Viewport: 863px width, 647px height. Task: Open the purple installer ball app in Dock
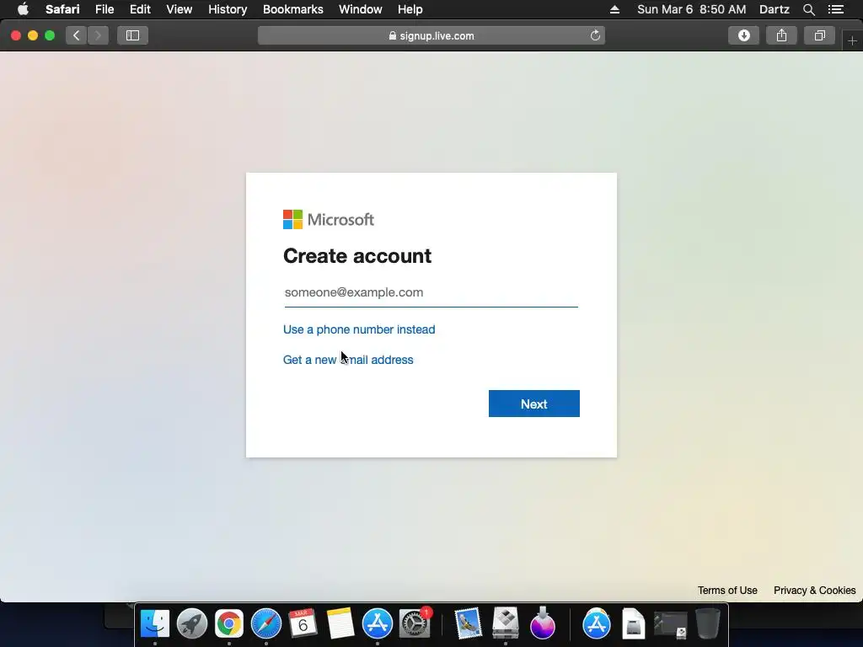tap(543, 624)
